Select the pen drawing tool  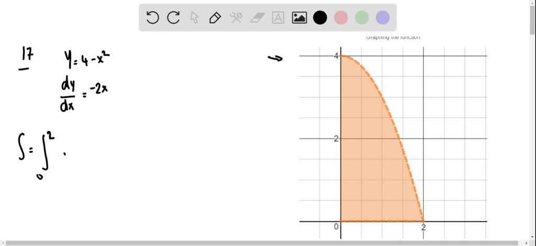[x=215, y=17]
